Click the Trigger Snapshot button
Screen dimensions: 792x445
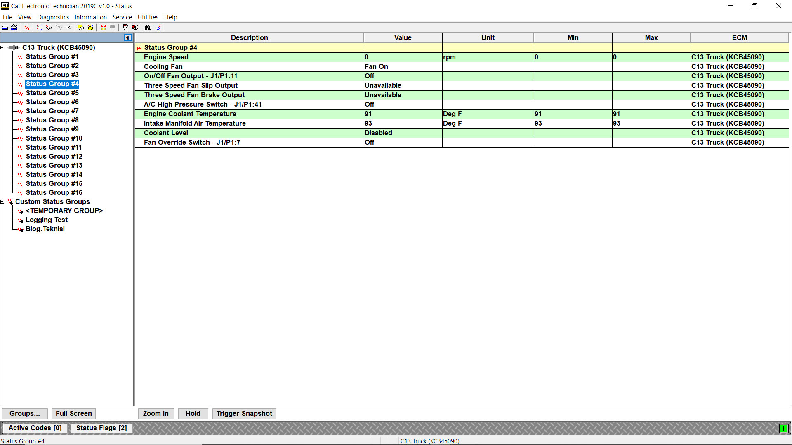pyautogui.click(x=244, y=413)
